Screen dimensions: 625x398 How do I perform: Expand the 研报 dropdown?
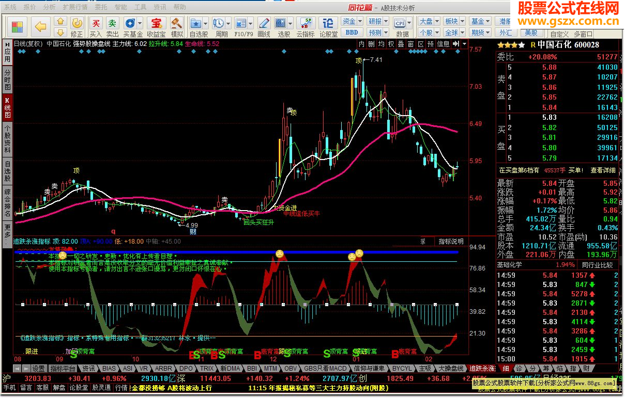point(386,21)
